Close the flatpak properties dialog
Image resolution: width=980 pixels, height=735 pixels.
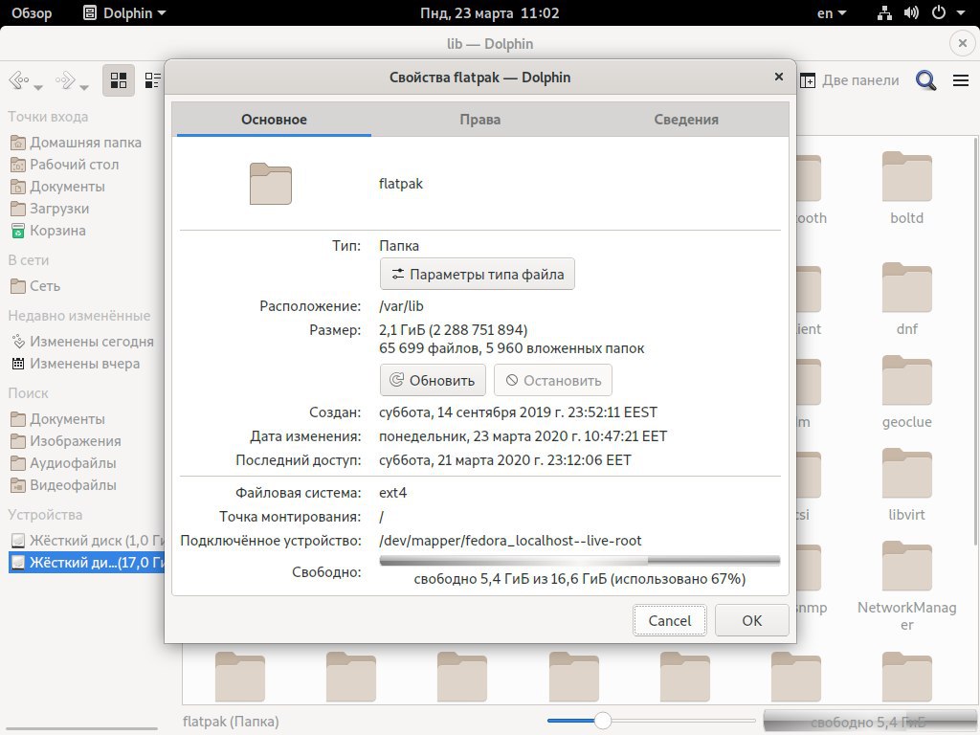coord(779,77)
